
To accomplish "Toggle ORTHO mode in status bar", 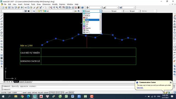I will tap(34, 93).
